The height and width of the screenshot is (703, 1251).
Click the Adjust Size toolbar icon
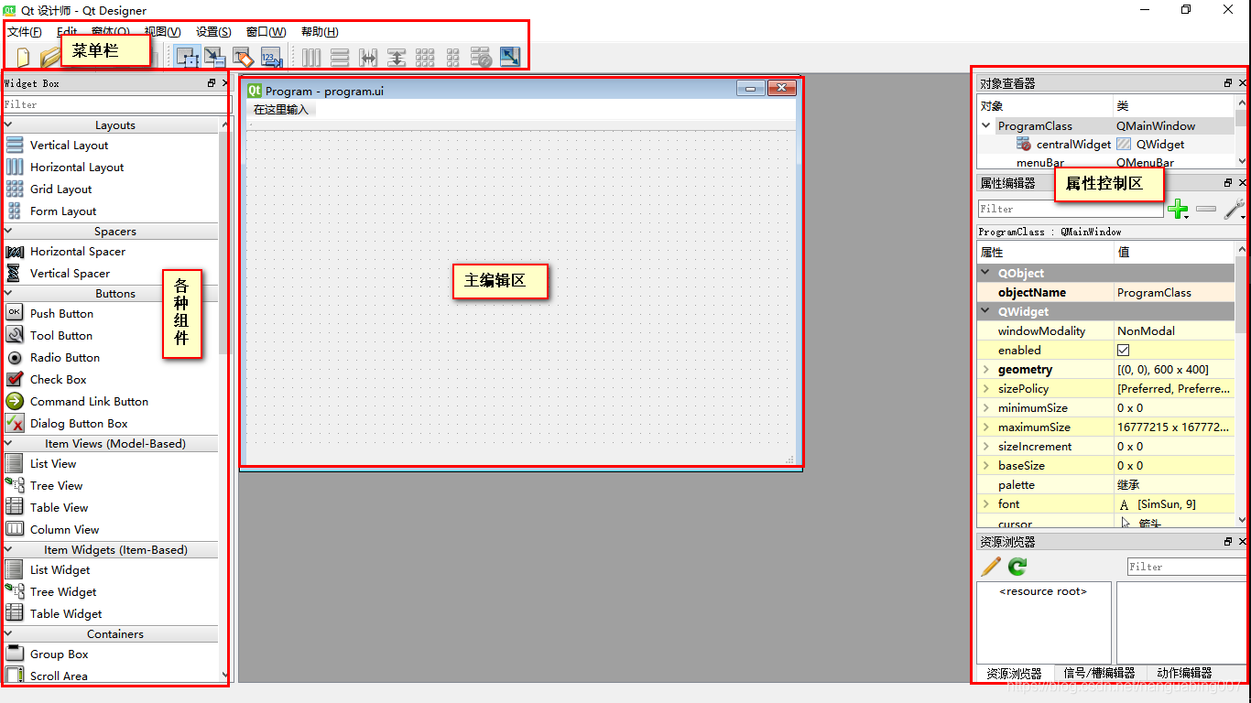pos(510,58)
